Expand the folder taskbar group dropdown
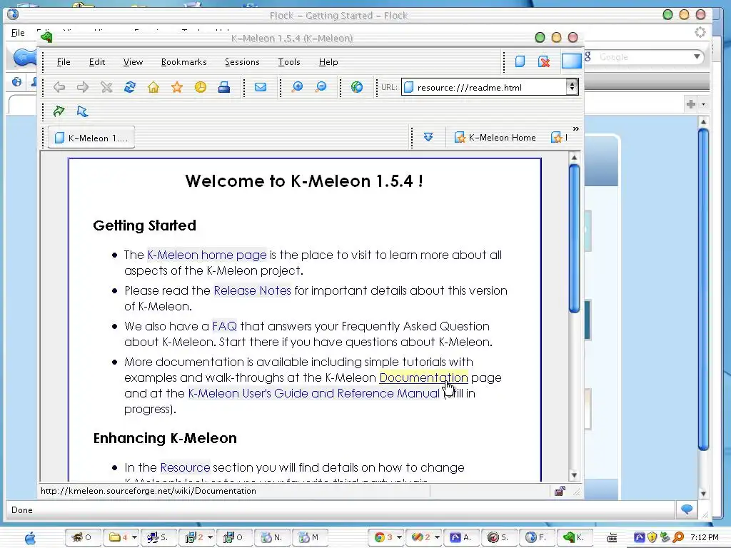731x548 pixels. coord(134,537)
